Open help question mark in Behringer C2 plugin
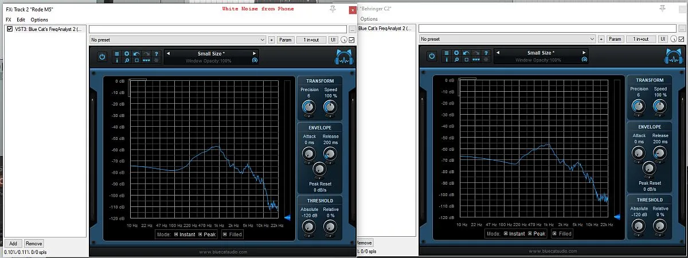Viewport: 688px width, 258px height. coord(486,53)
